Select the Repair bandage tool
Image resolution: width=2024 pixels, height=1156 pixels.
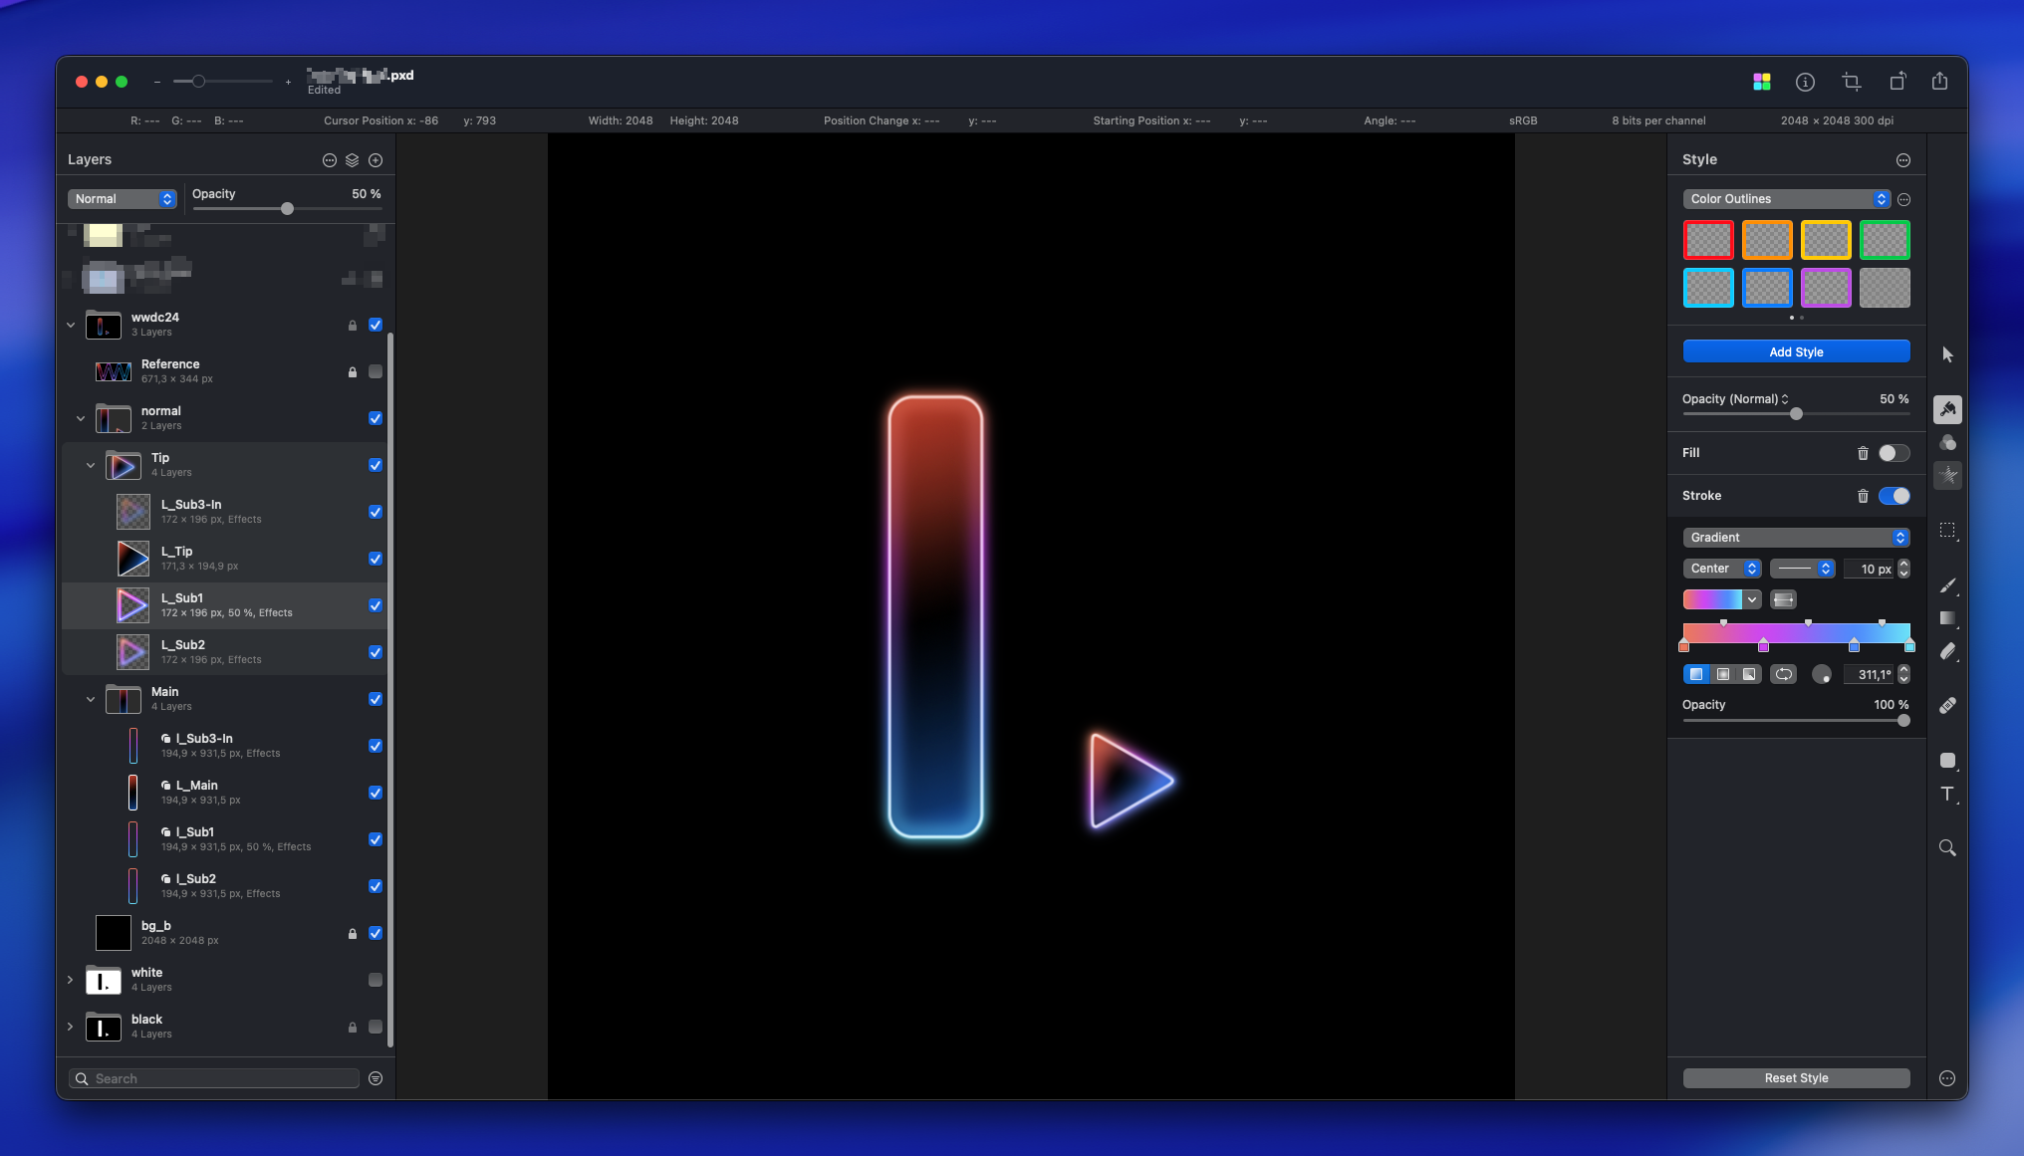click(x=1947, y=706)
